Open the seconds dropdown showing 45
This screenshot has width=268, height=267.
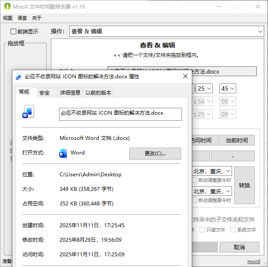[228, 89]
